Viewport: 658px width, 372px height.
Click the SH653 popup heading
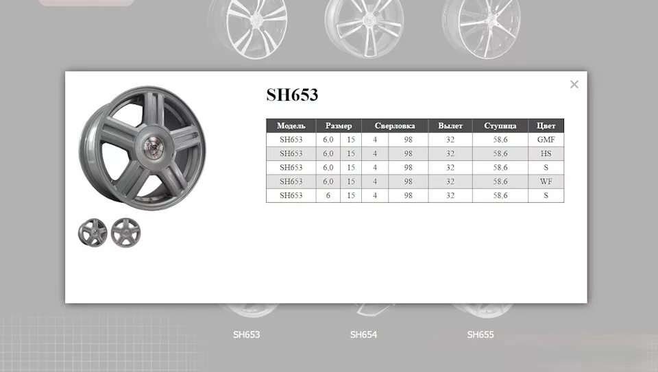click(x=292, y=95)
